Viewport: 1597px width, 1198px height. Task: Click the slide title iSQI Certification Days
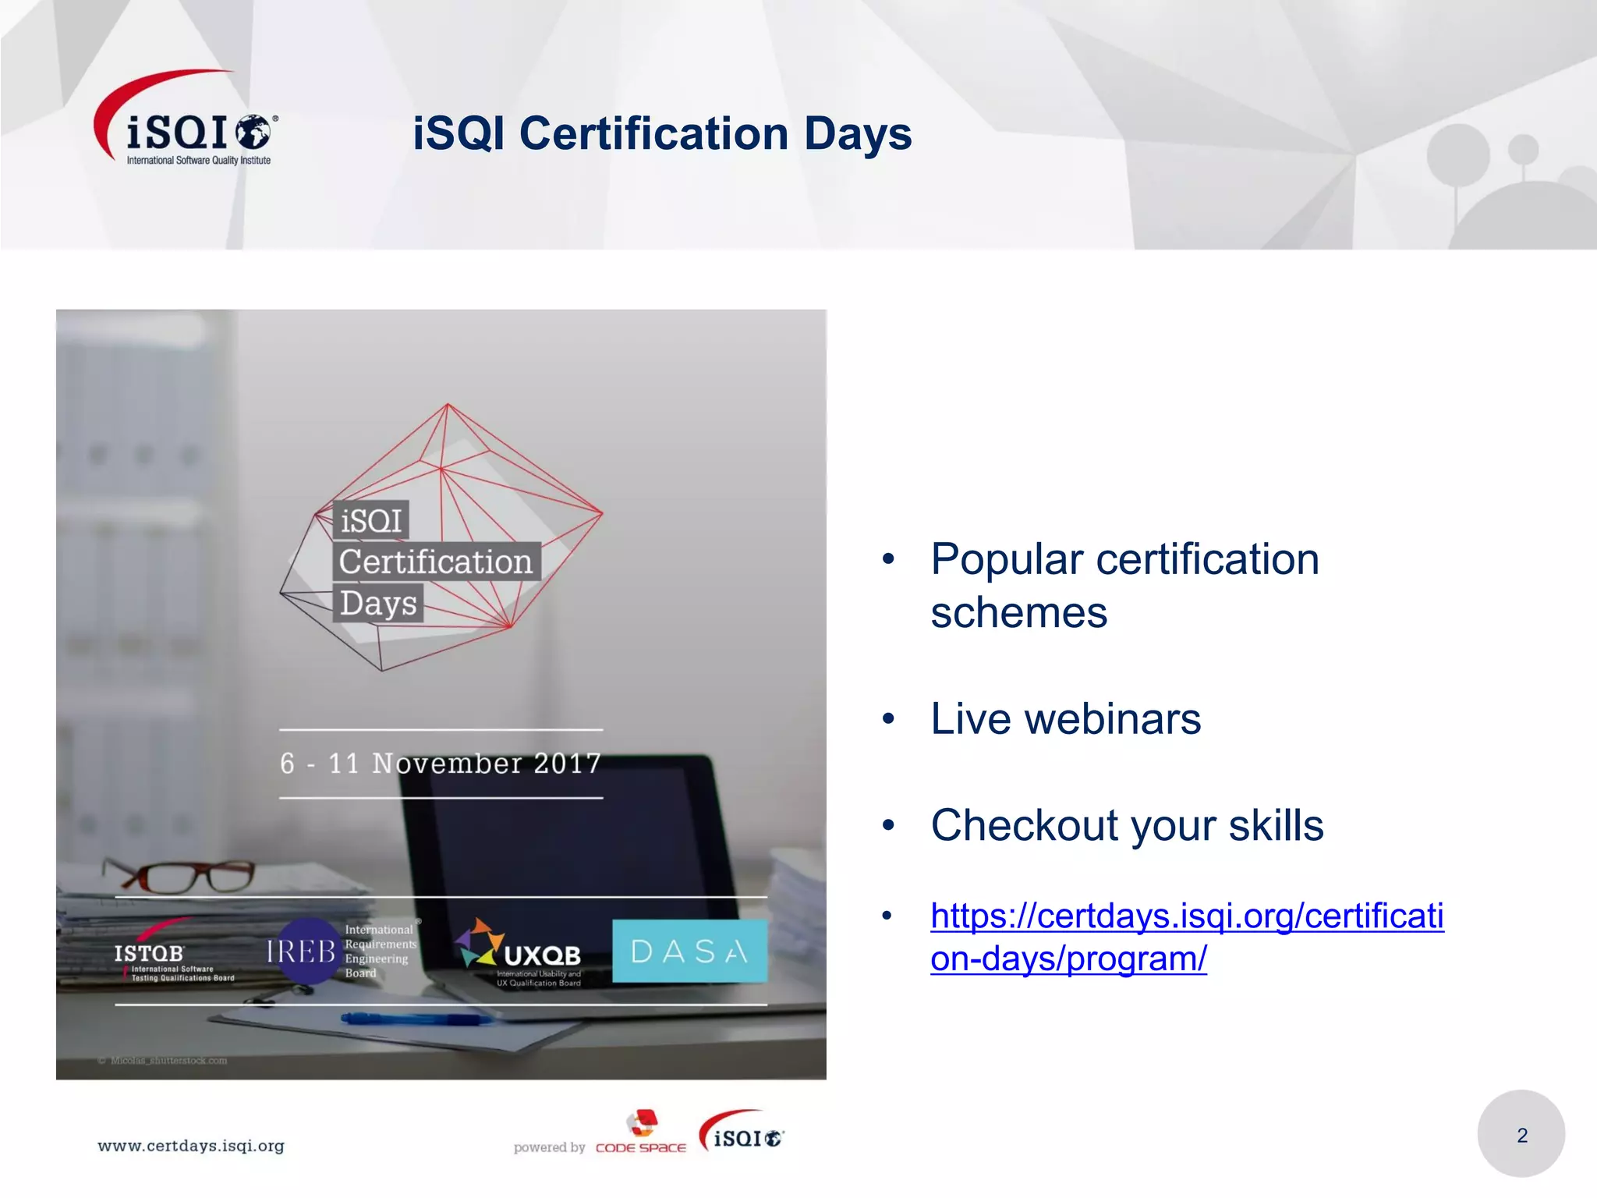[x=662, y=133]
